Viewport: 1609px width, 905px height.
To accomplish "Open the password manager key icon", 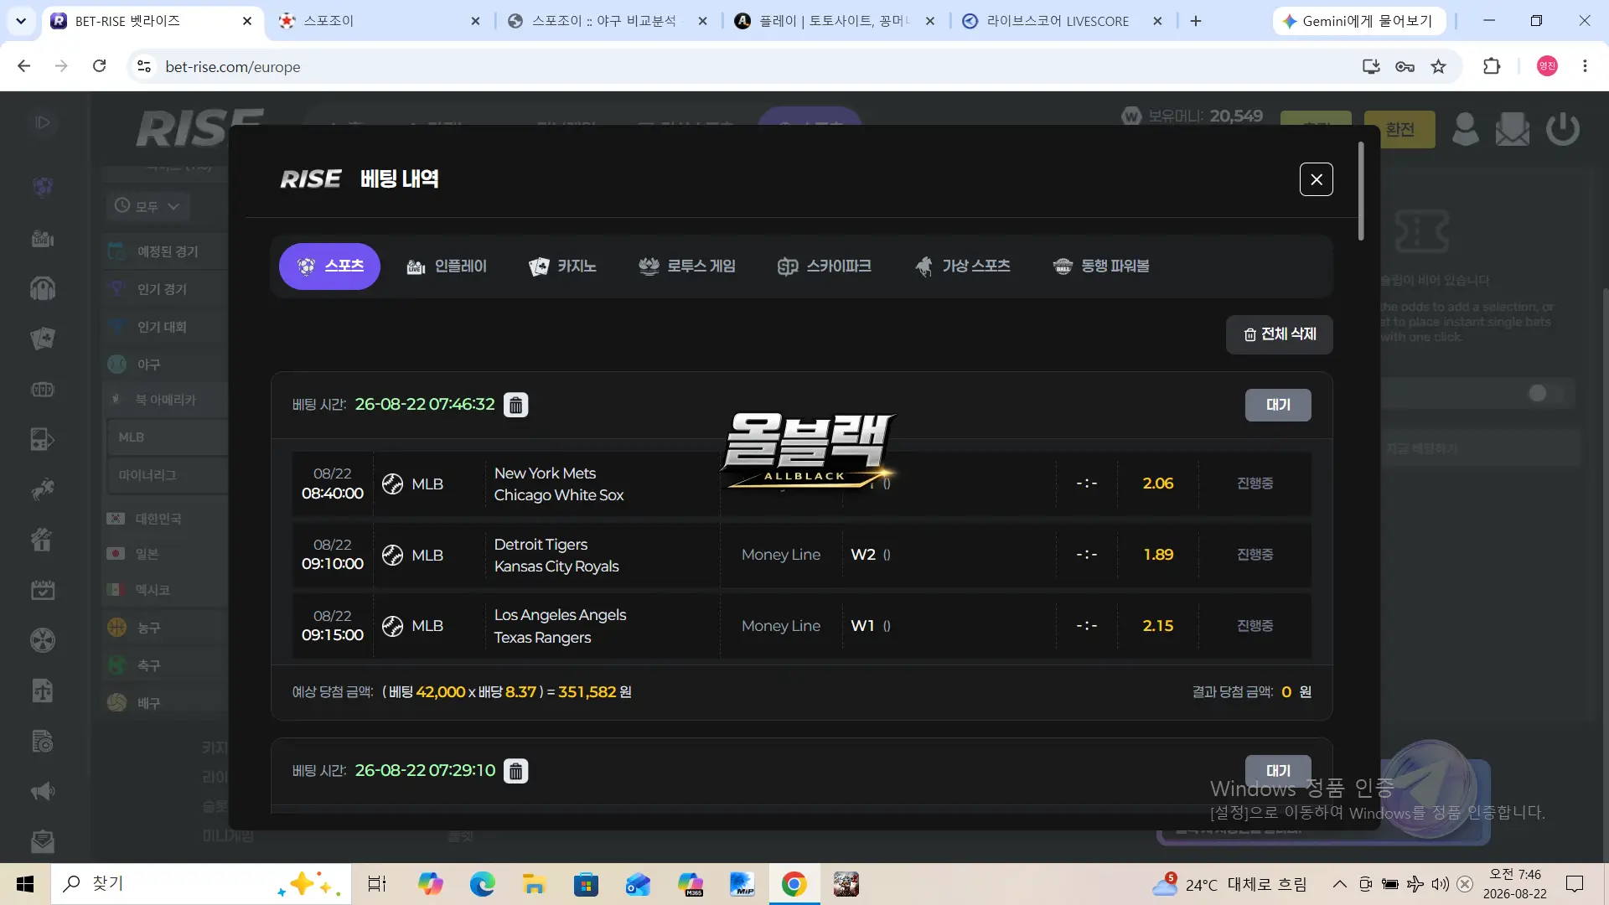I will [1405, 66].
